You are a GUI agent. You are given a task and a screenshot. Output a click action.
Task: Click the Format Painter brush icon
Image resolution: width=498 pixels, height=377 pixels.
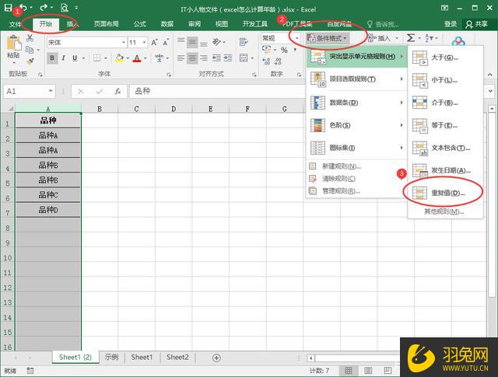pos(30,61)
